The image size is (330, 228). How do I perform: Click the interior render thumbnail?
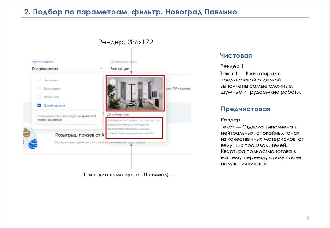click(135, 93)
